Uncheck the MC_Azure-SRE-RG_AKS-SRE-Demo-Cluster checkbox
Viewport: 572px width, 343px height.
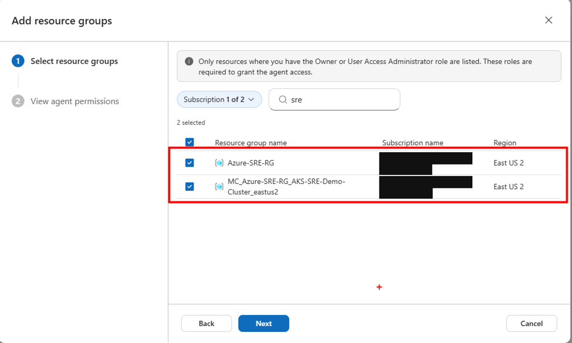[189, 187]
